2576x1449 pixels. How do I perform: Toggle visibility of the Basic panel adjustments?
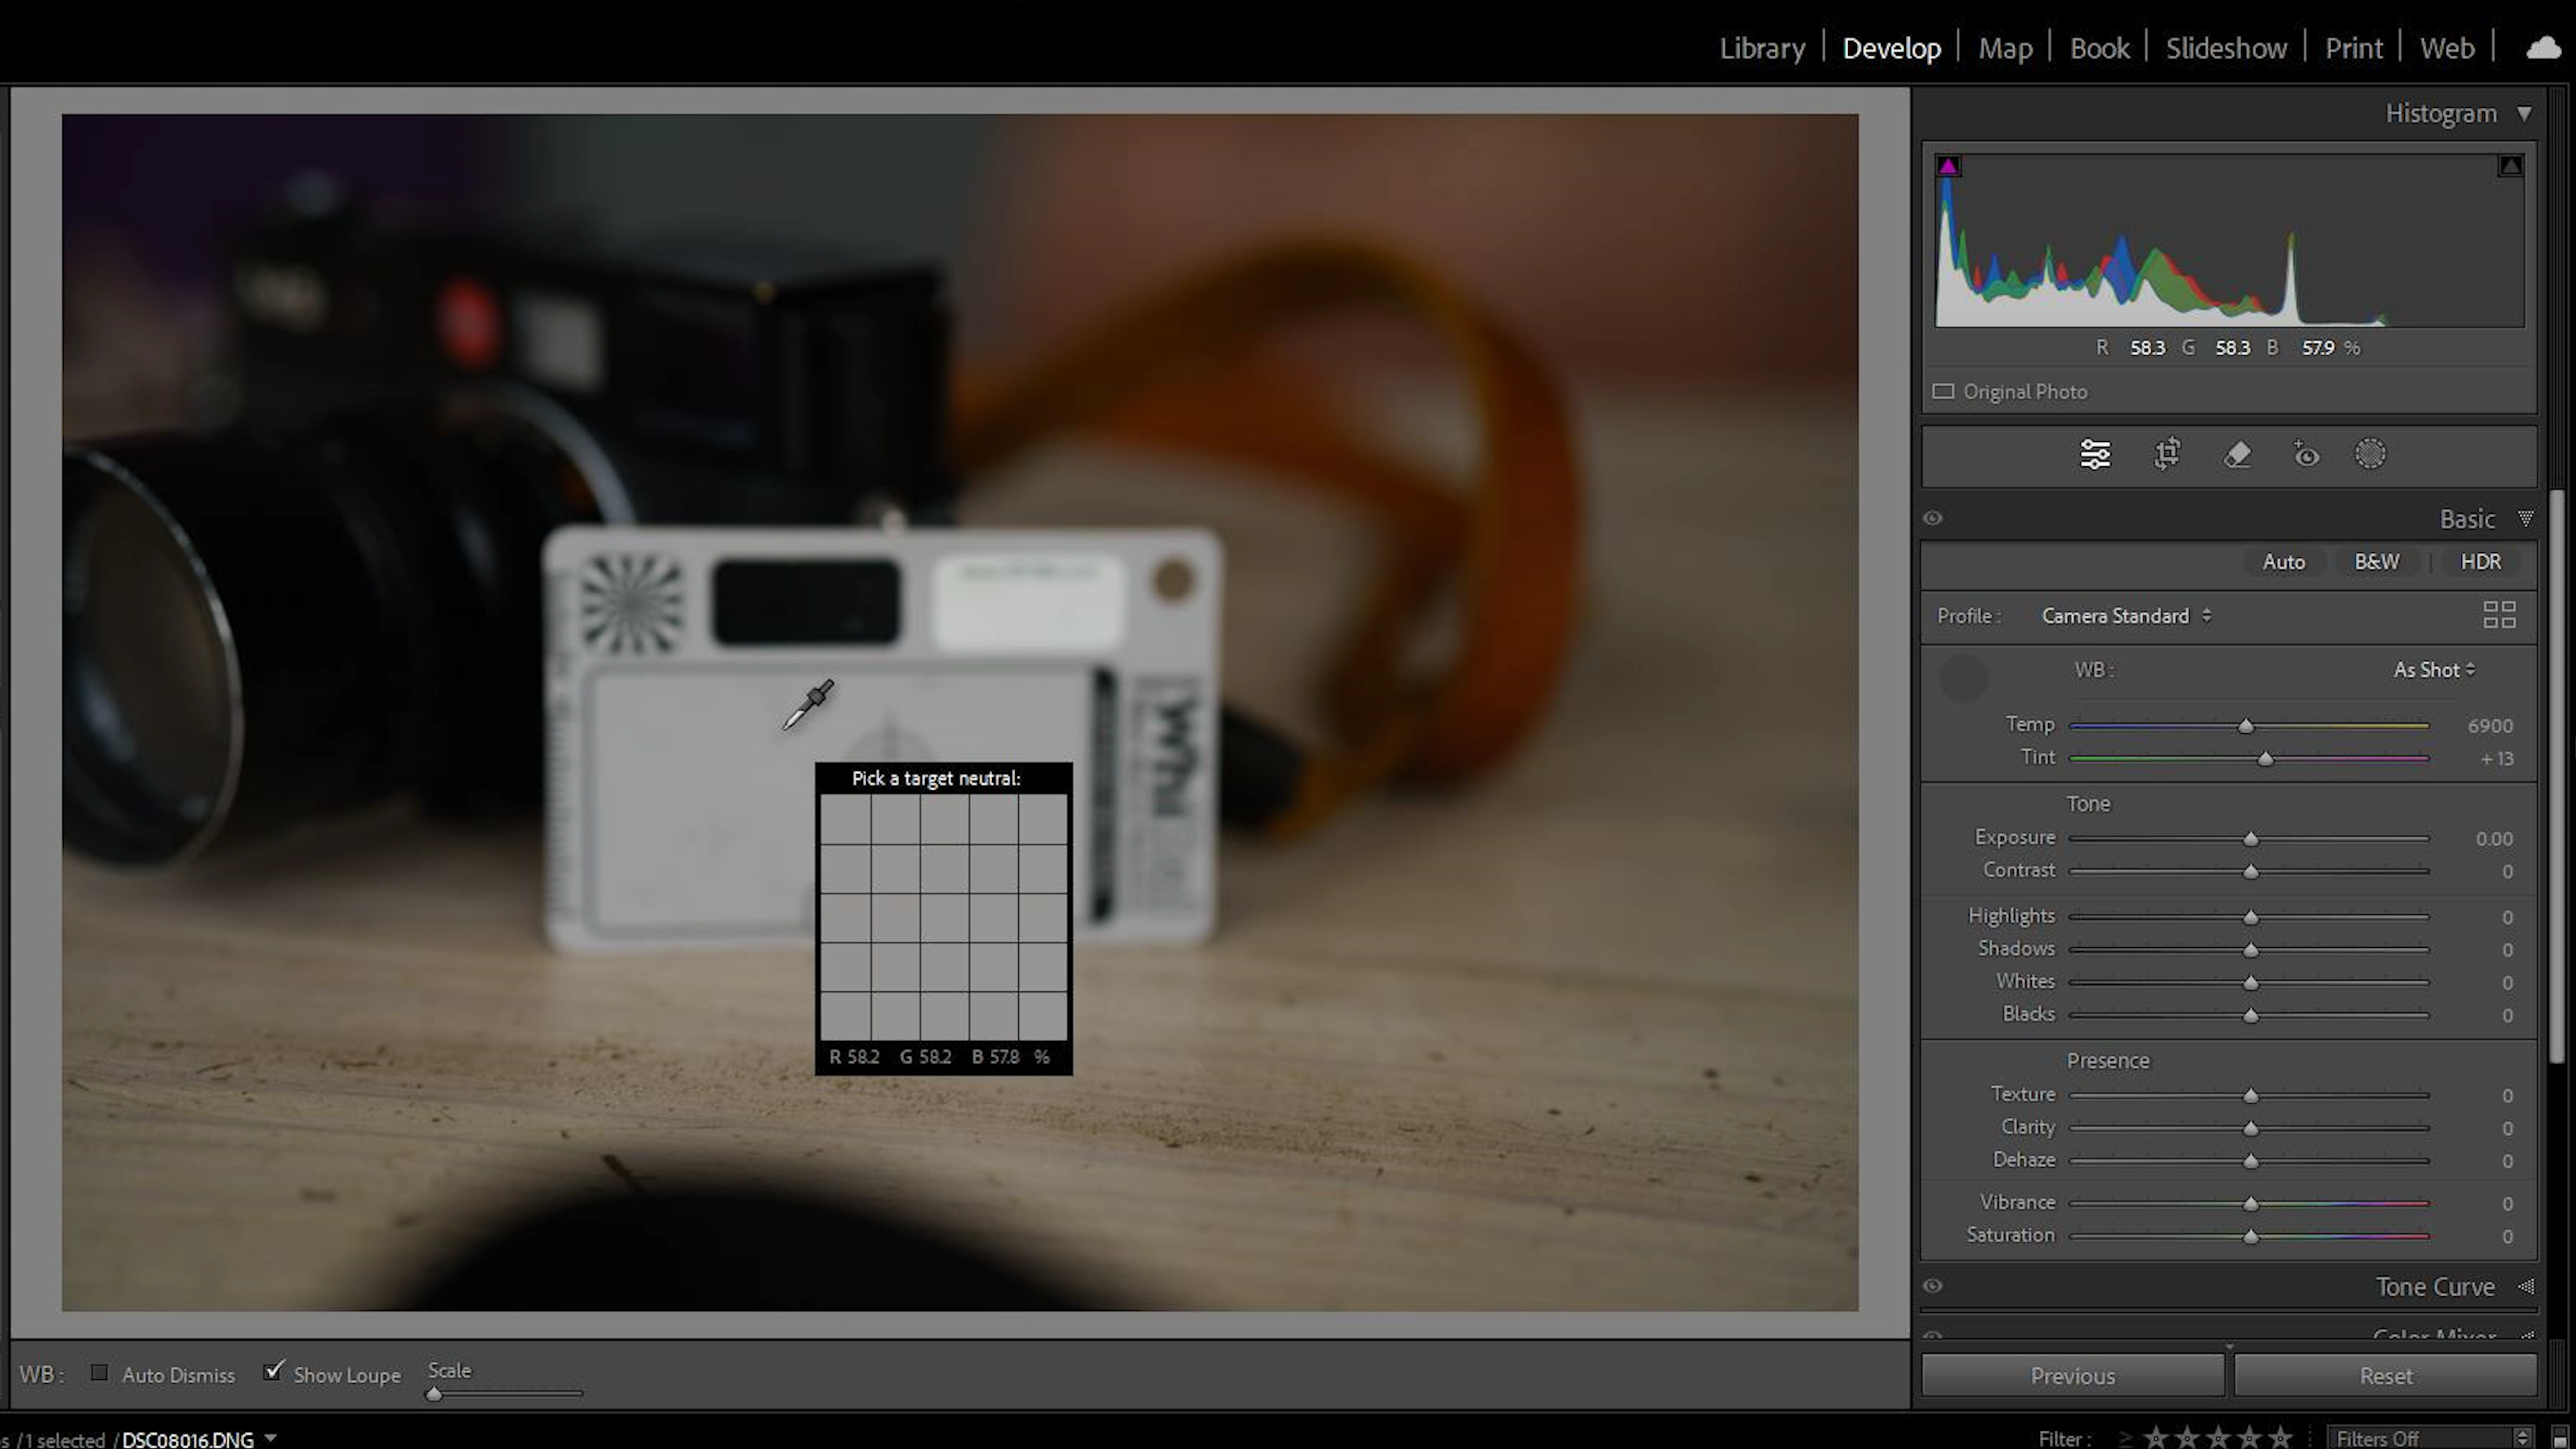[x=1933, y=518]
